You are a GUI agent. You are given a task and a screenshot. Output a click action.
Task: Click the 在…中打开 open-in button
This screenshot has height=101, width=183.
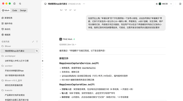pyautogui.click(x=162, y=4)
